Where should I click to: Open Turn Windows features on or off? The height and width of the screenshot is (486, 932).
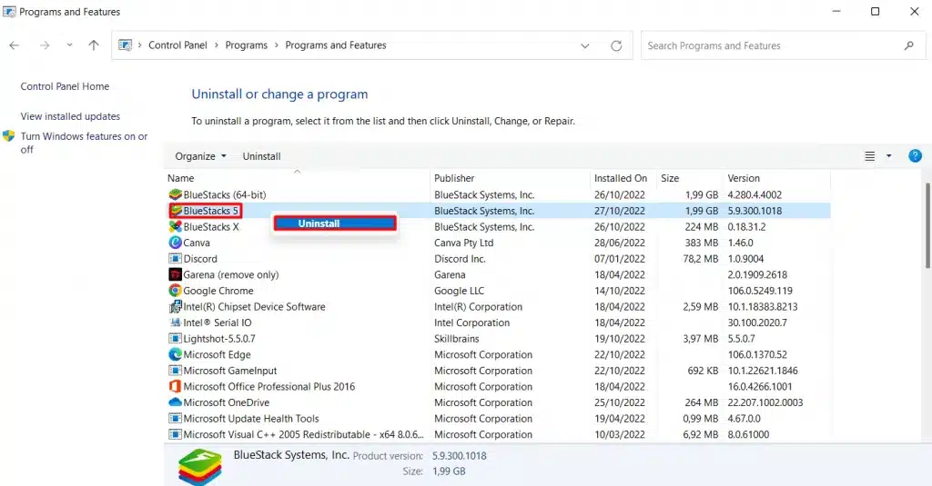84,143
